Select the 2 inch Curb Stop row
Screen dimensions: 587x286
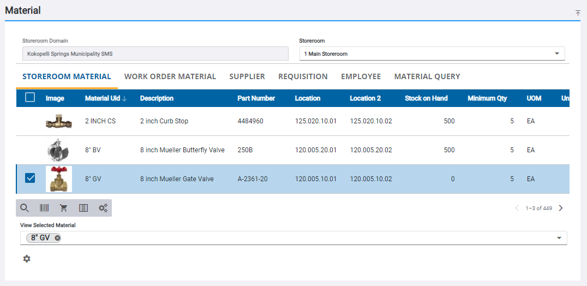point(293,121)
